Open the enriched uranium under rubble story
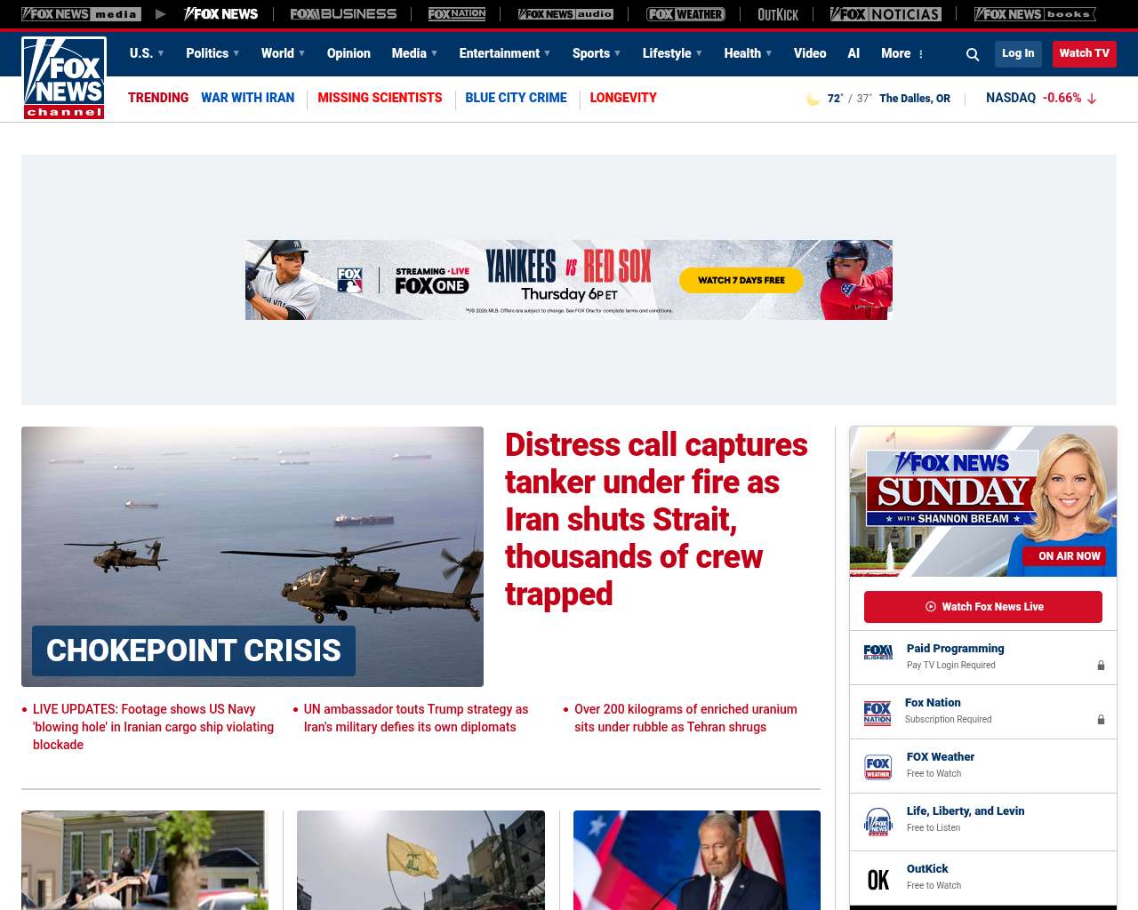Screen dimensions: 1138x910 685,718
